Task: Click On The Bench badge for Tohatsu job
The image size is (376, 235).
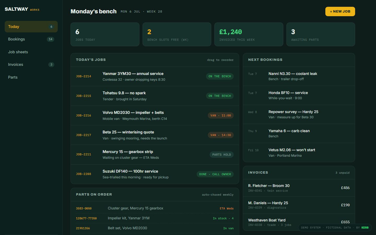Action: (x=220, y=96)
